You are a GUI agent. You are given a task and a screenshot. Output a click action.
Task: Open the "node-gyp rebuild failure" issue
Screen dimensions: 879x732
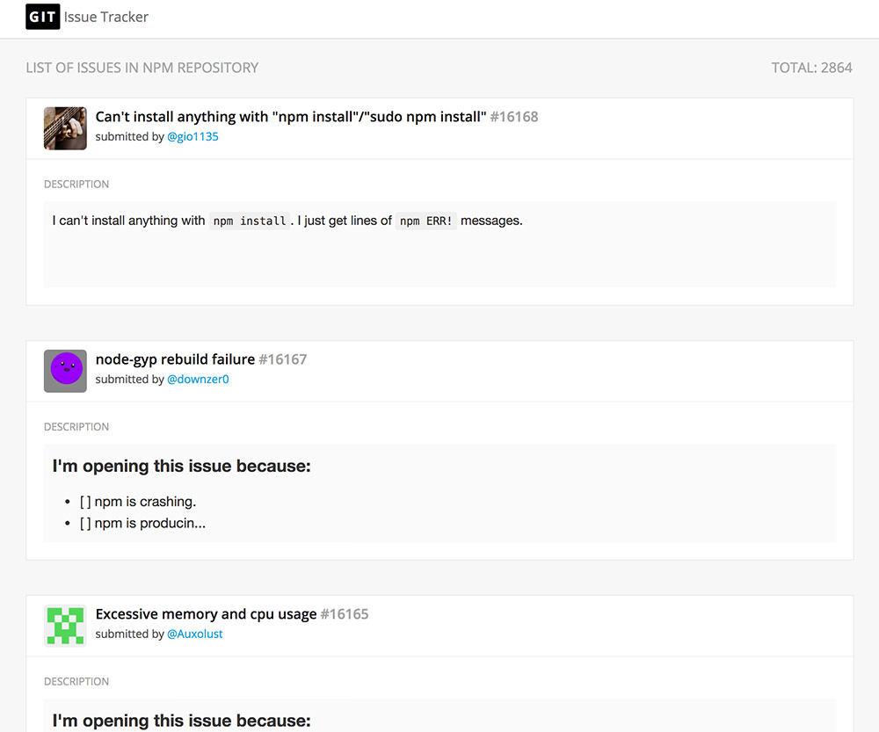175,359
